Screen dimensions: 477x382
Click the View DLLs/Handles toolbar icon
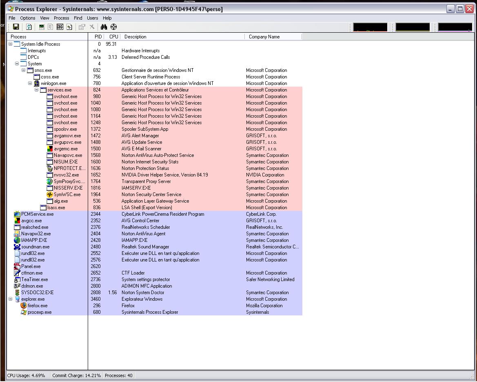tap(69, 27)
